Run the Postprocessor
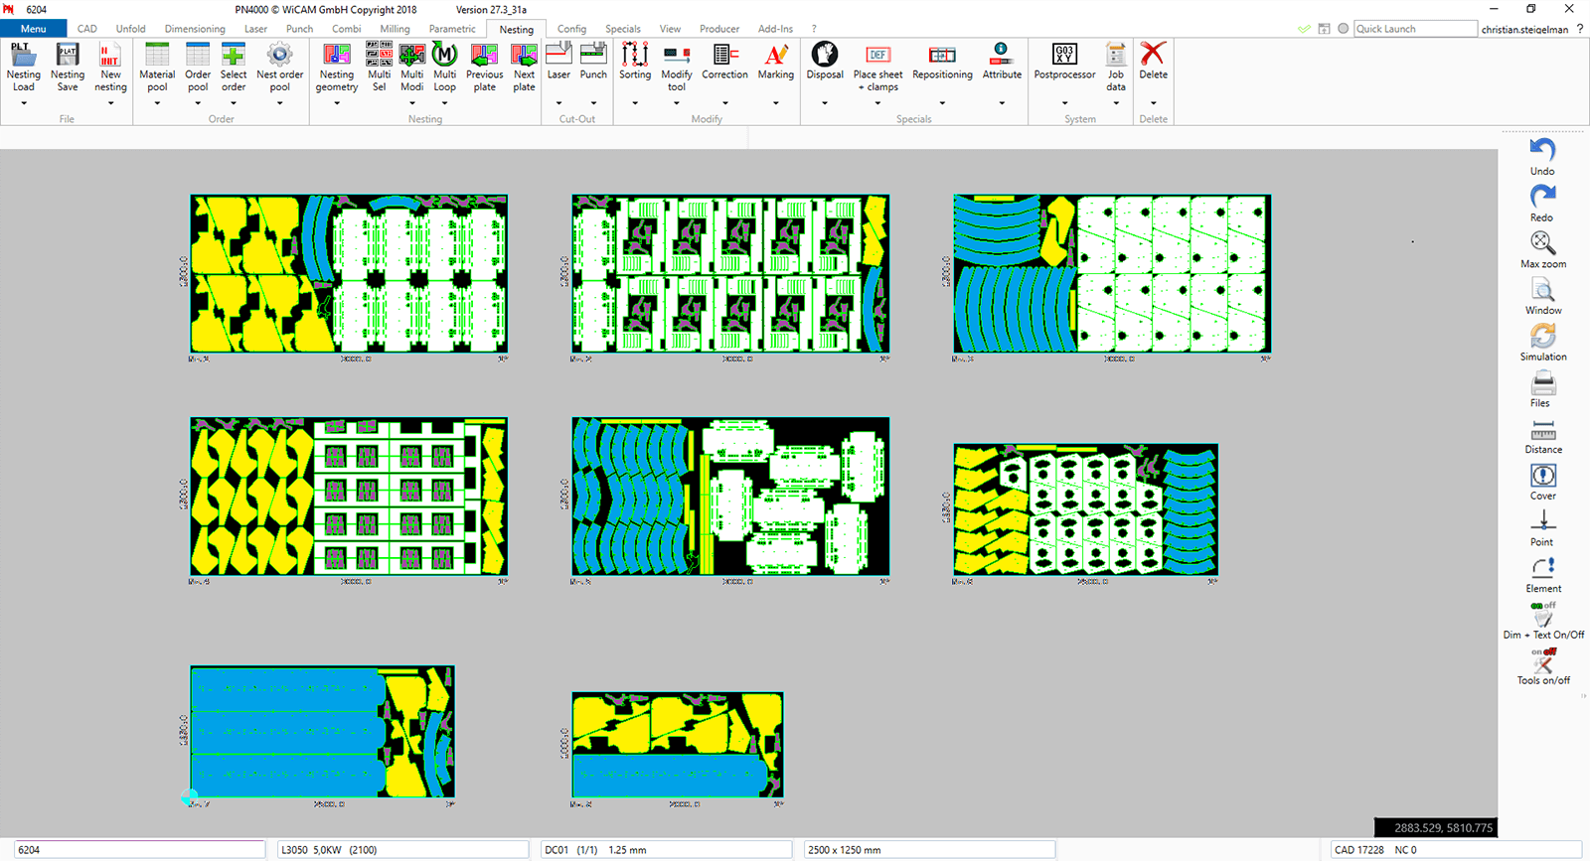1590x861 pixels. pyautogui.click(x=1064, y=55)
